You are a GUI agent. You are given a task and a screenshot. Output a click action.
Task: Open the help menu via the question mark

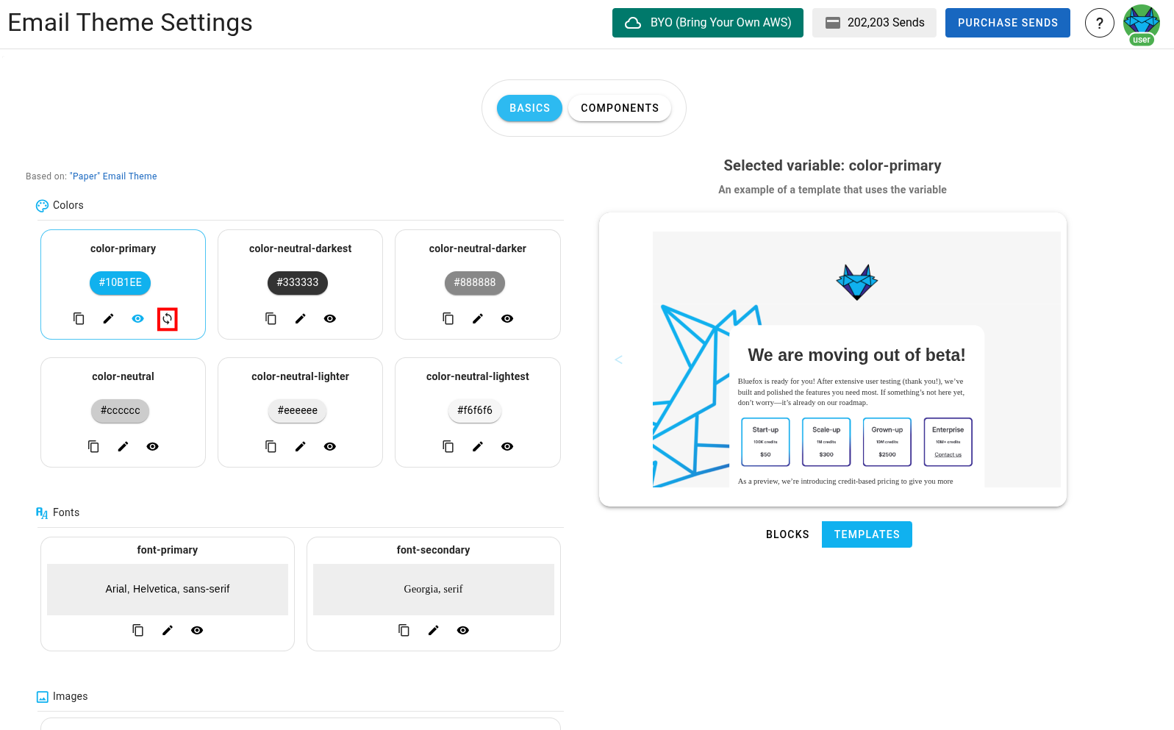[1099, 23]
